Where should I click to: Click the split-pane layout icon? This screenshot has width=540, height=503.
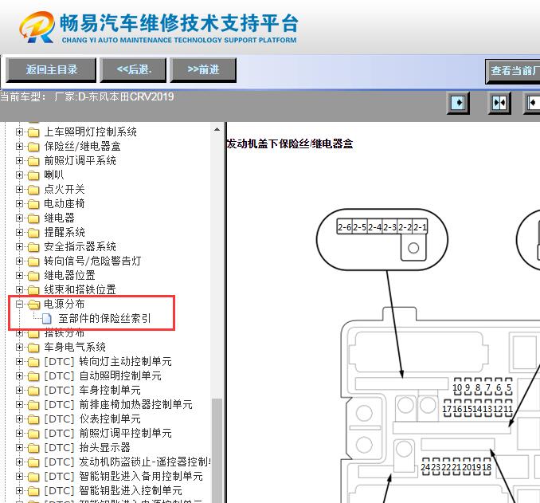499,104
